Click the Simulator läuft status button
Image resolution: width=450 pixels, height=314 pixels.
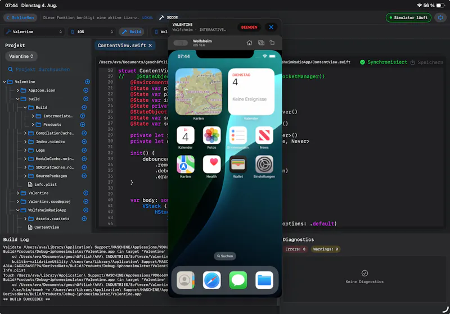click(x=408, y=17)
